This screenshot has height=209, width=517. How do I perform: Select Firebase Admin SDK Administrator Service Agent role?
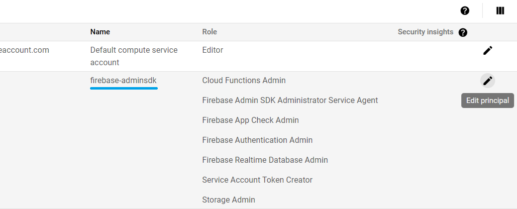[290, 100]
